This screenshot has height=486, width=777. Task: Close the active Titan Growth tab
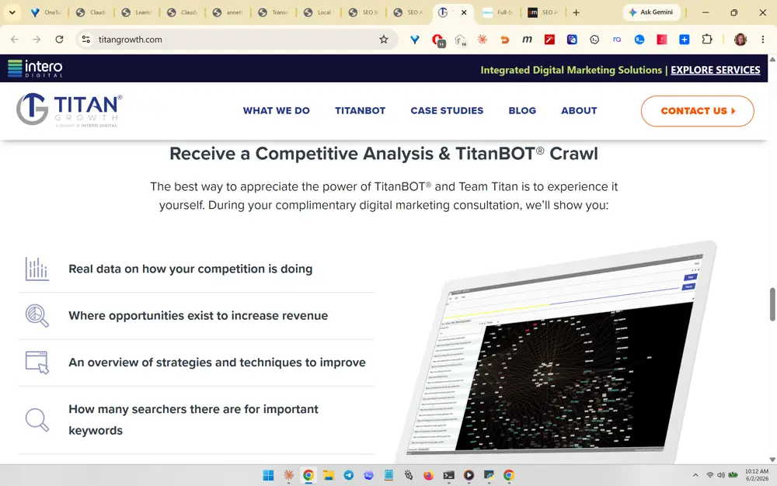pyautogui.click(x=464, y=12)
